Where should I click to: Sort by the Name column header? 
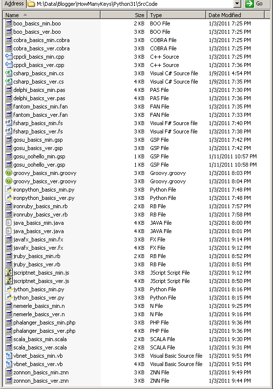(53, 15)
